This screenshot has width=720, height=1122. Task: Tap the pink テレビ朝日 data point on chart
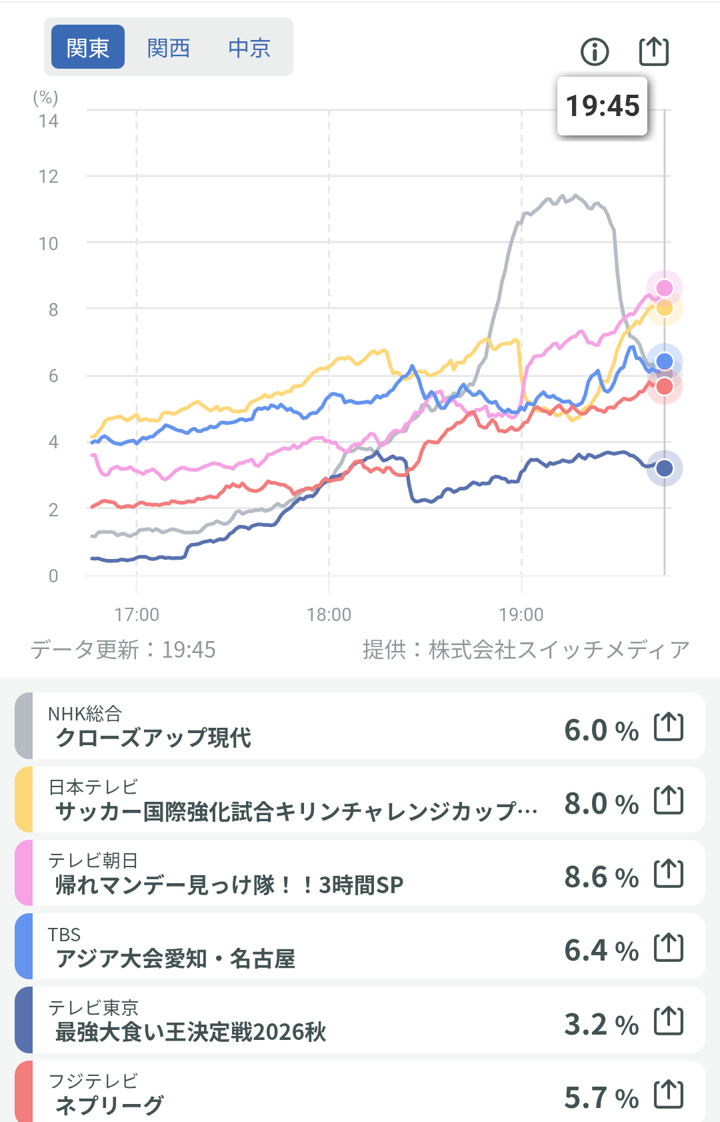pyautogui.click(x=665, y=288)
